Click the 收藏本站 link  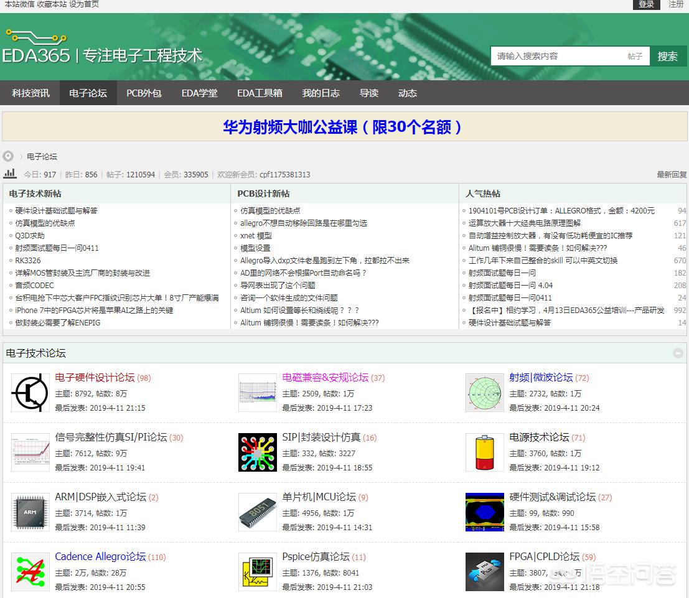pos(52,4)
